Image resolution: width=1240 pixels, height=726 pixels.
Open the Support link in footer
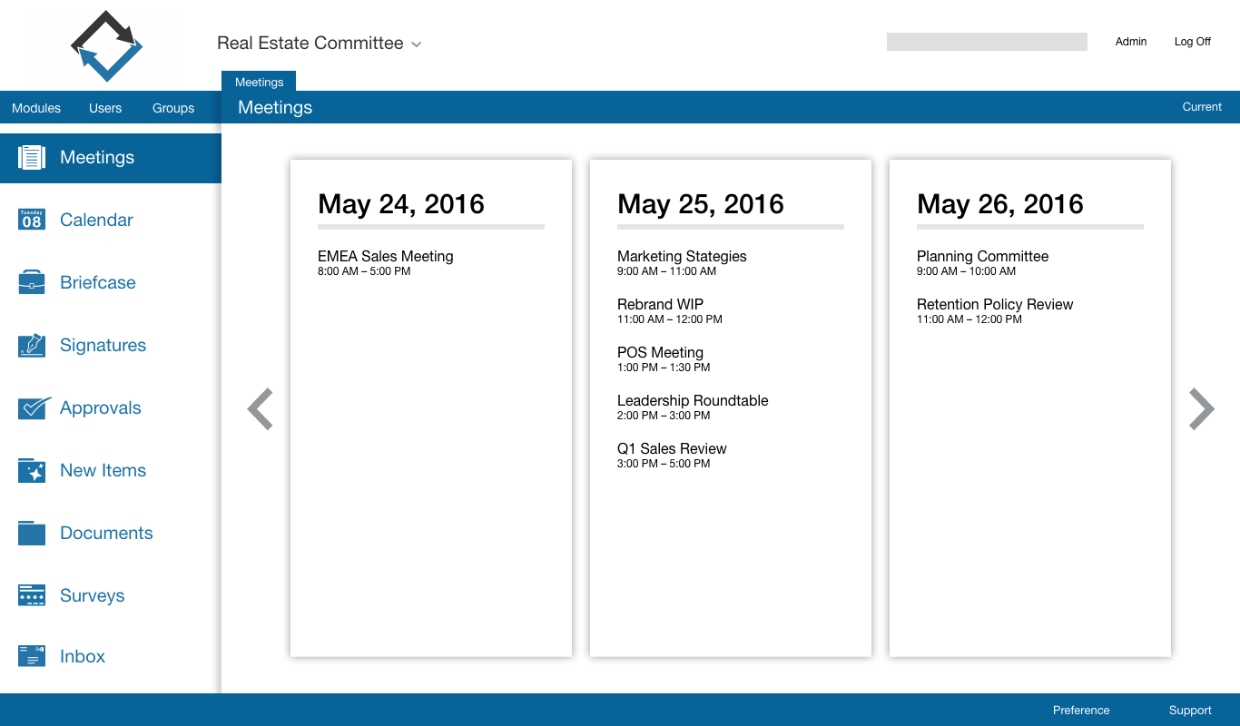[1190, 711]
